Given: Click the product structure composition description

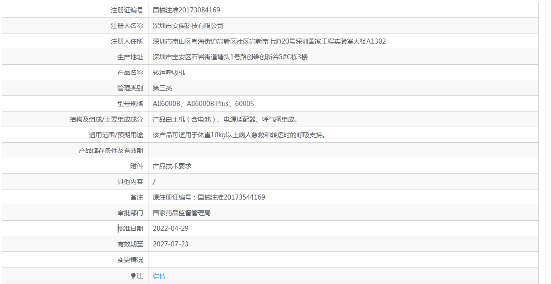Looking at the screenshot, I should (225, 119).
